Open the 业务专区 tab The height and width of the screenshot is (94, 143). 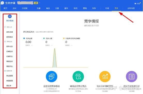131,8
